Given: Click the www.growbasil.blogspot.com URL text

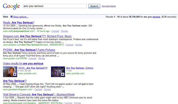Looking at the screenshot, I should [18, 90].
